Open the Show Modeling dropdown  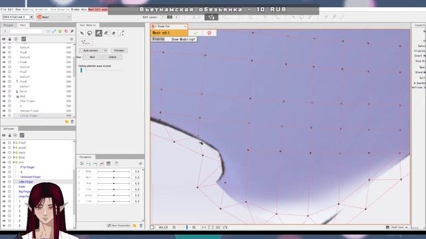[x=183, y=39]
